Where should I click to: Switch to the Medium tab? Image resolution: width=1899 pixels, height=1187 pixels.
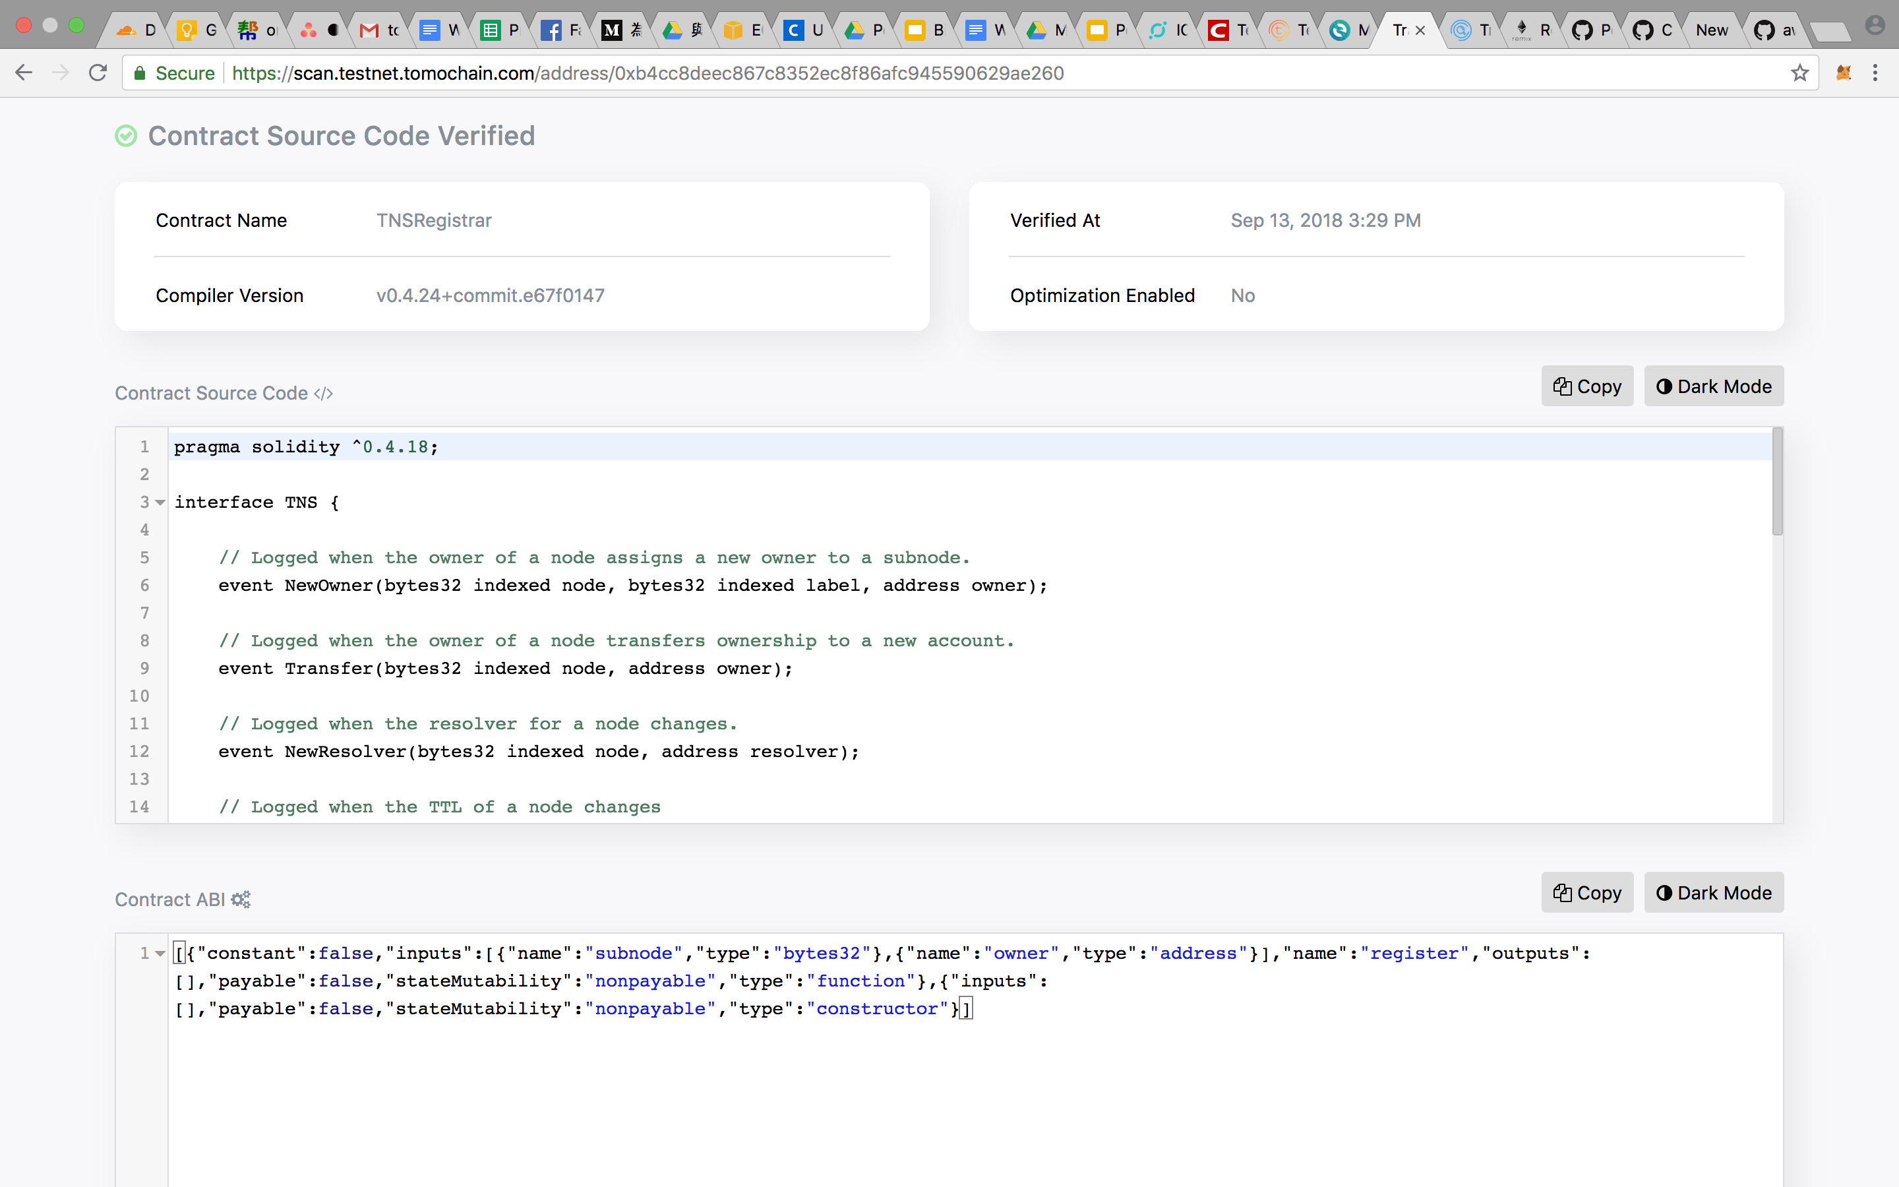coord(622,30)
